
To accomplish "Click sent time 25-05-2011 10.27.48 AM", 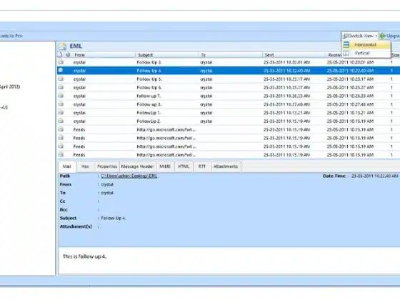I will tap(287, 104).
